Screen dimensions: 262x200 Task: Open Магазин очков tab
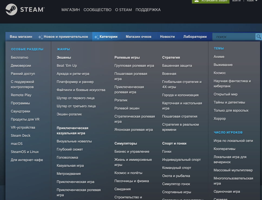tap(139, 37)
